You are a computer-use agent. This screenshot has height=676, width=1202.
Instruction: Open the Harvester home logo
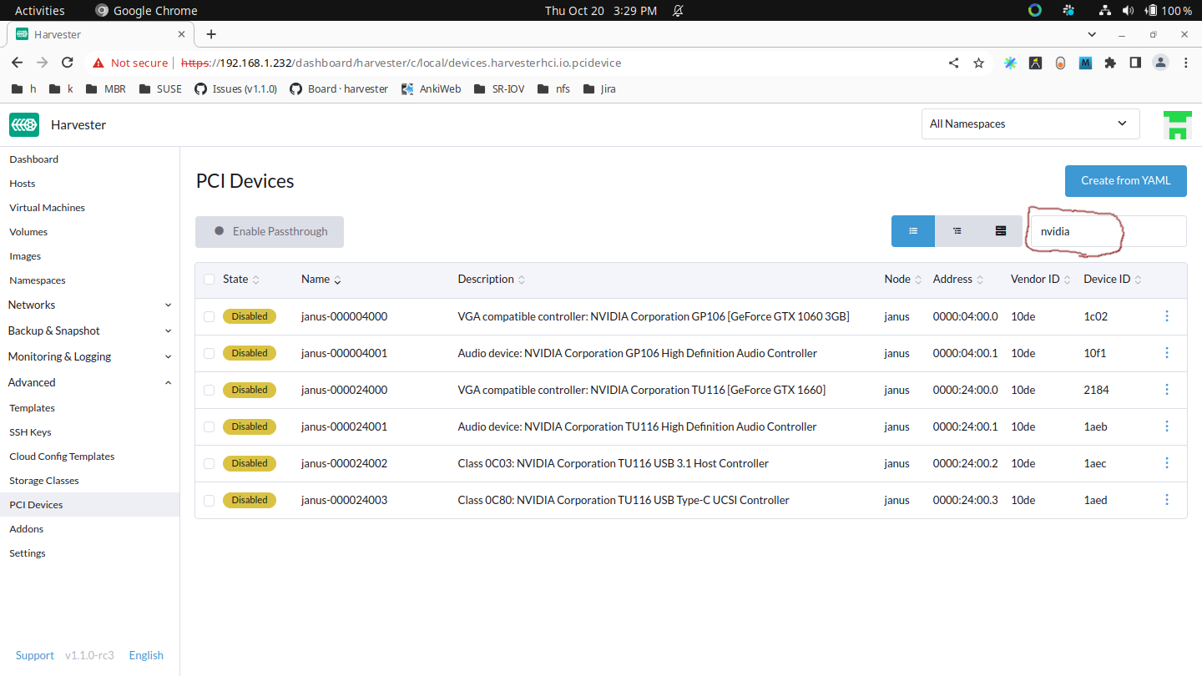click(x=24, y=124)
